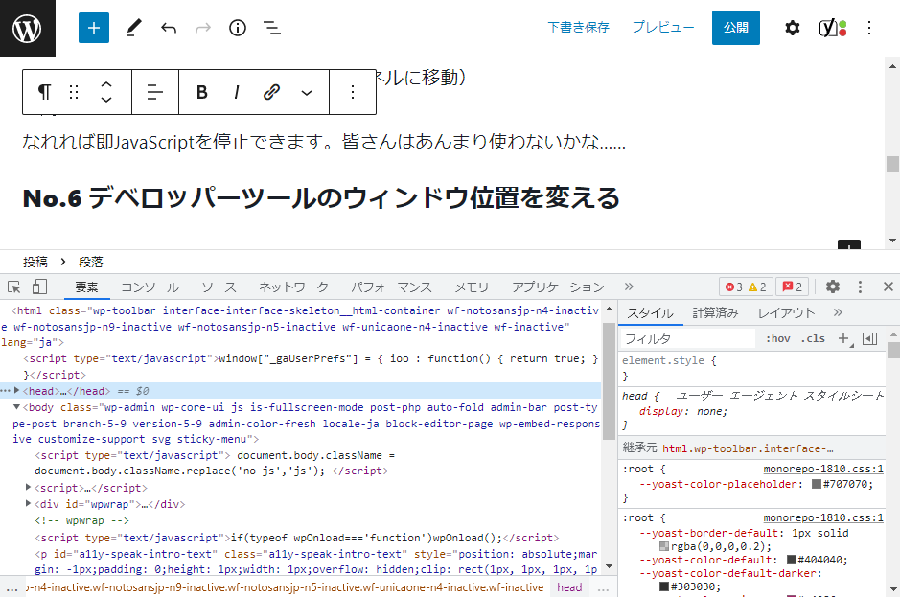
Task: Open the Yoast SEO icon
Action: 832,28
